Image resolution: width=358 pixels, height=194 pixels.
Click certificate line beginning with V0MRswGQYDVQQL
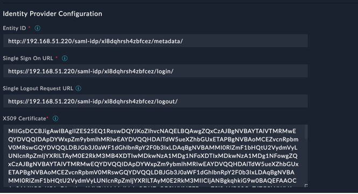153,147
